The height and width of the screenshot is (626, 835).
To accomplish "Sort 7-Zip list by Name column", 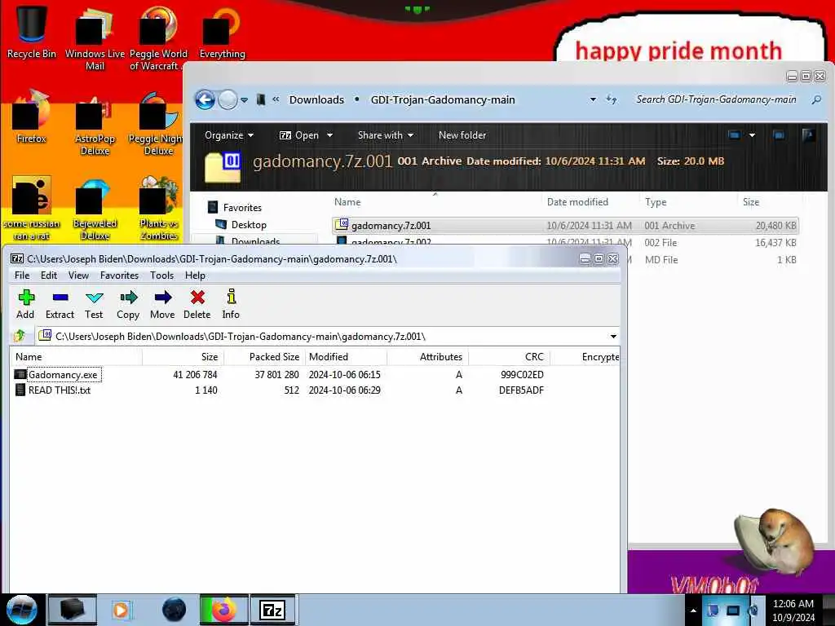I will coord(76,357).
